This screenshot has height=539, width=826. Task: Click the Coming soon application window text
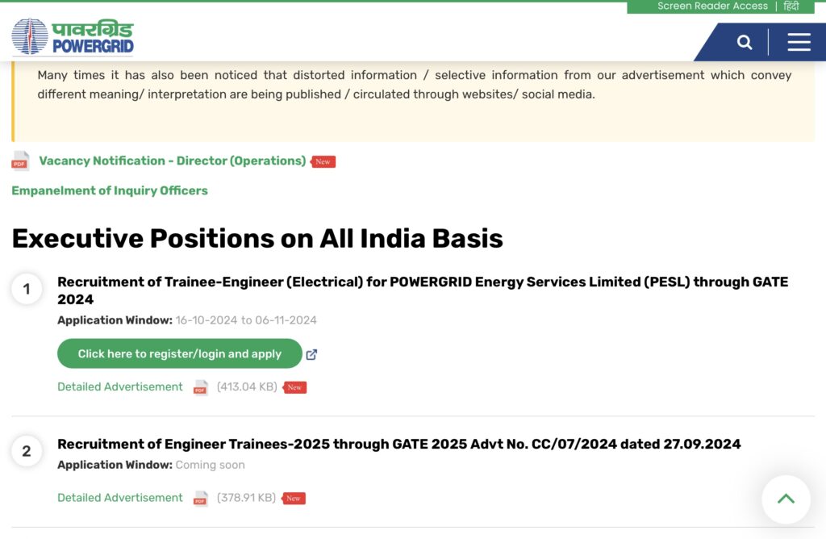click(211, 465)
